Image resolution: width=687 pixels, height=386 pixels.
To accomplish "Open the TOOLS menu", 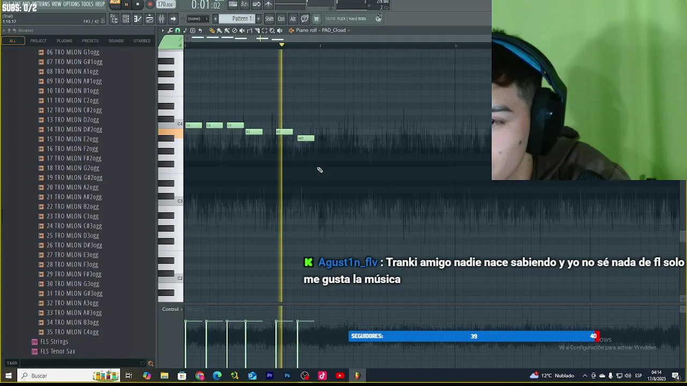I will coord(87,4).
